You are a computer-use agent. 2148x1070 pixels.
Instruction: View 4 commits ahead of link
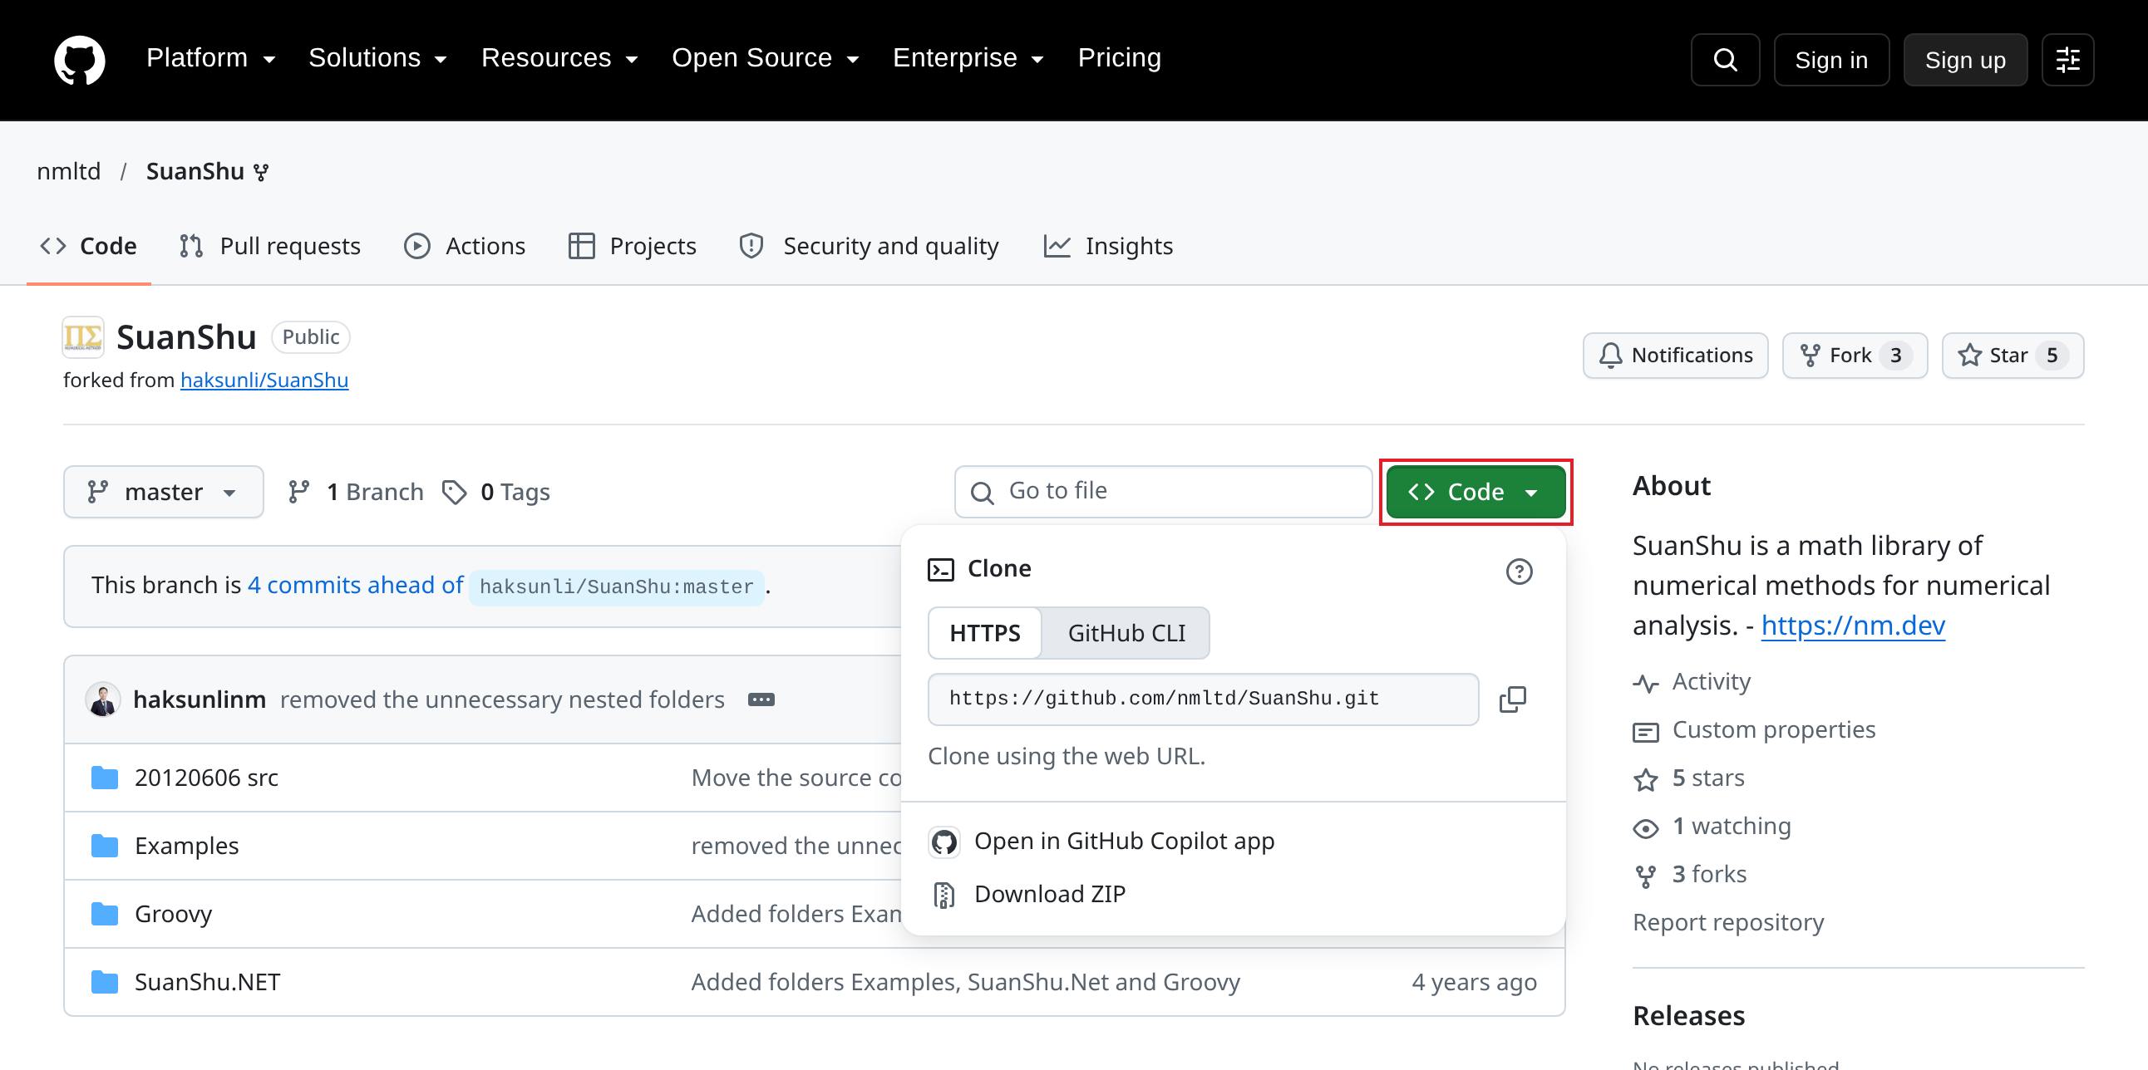(x=355, y=586)
